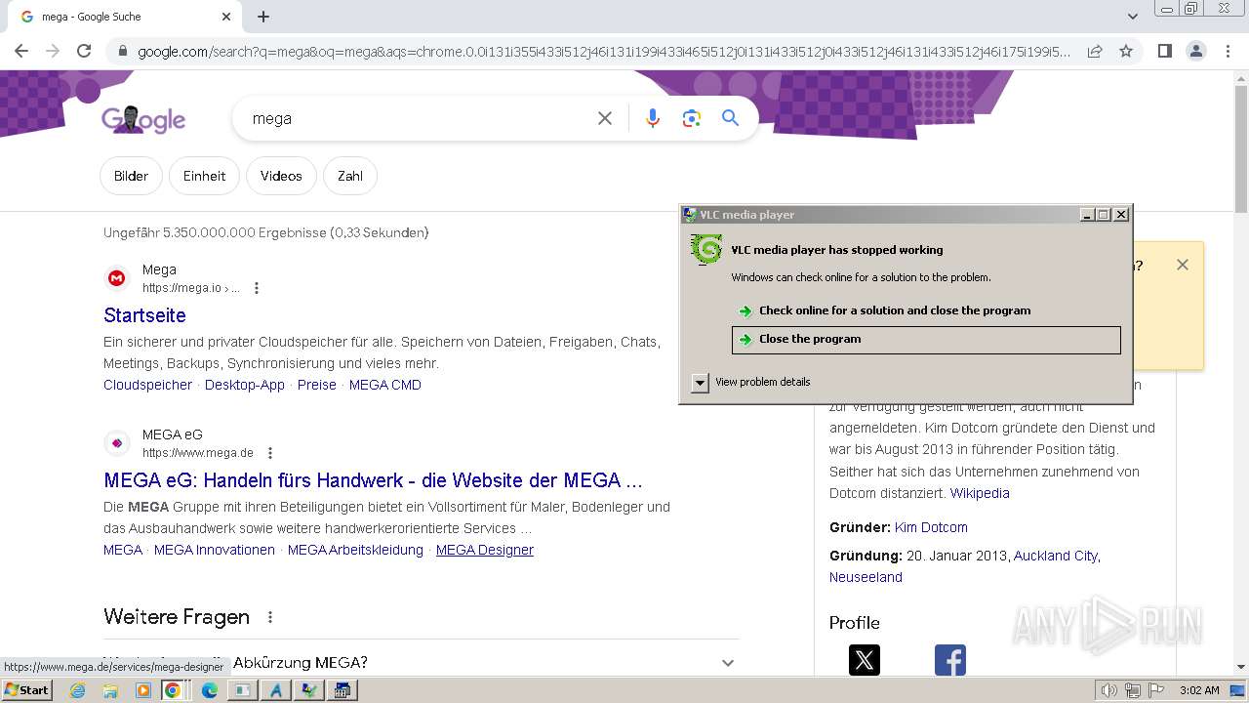Dismiss the yellow notification with its X
This screenshot has height=703, width=1249.
1183,265
